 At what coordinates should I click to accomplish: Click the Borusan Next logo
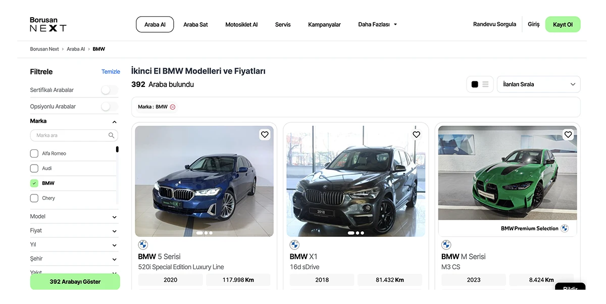pos(48,24)
